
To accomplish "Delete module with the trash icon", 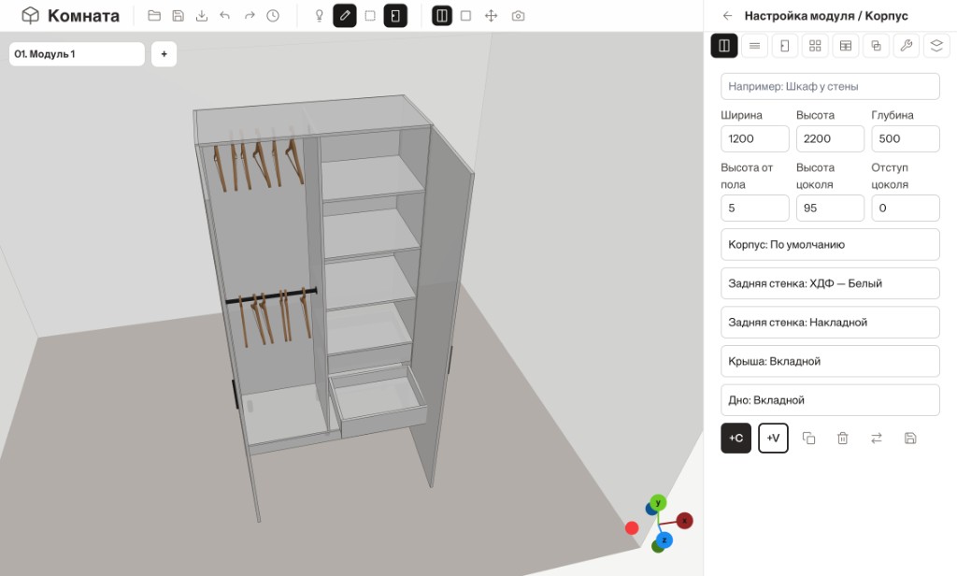I will pos(842,438).
